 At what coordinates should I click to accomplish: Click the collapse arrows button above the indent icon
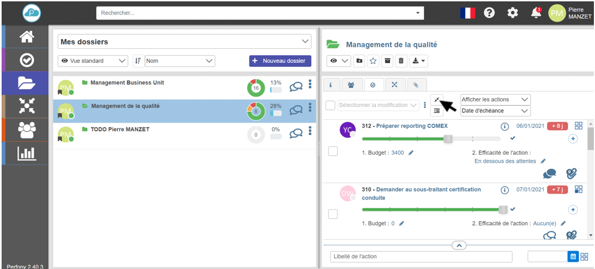coord(437,99)
